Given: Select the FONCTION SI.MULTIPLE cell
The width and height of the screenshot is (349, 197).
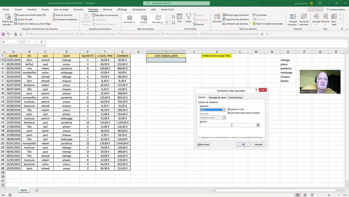Looking at the screenshot, I should pos(217,56).
